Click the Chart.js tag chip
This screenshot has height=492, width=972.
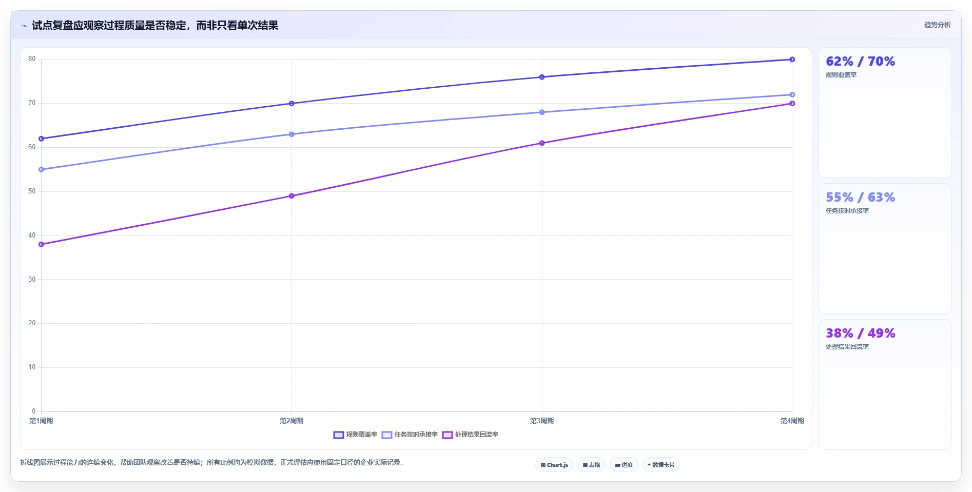pos(554,465)
